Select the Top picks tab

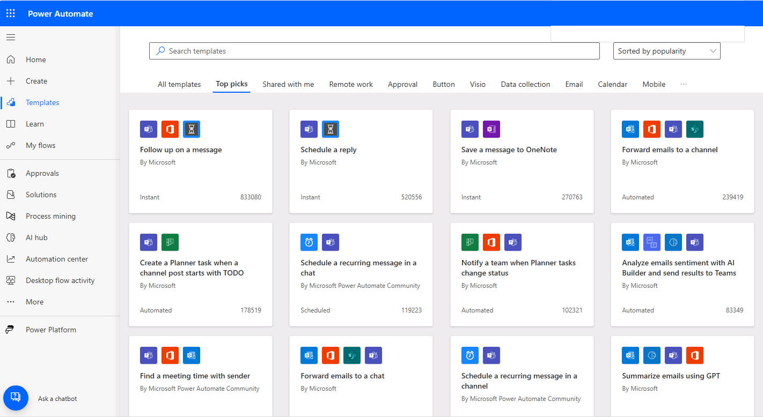tap(232, 84)
